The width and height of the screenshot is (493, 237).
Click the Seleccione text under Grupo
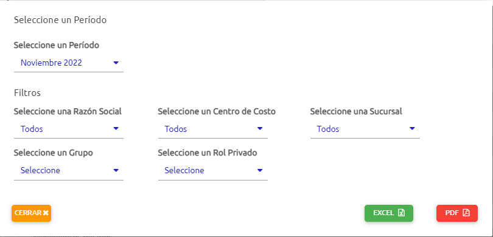pyautogui.click(x=40, y=170)
